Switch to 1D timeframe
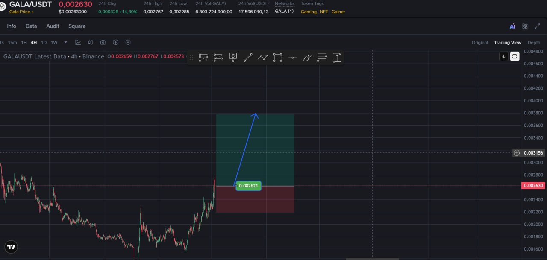The width and height of the screenshot is (547, 260). coord(44,42)
